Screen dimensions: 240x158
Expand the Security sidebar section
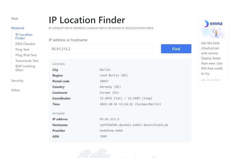tap(17, 81)
